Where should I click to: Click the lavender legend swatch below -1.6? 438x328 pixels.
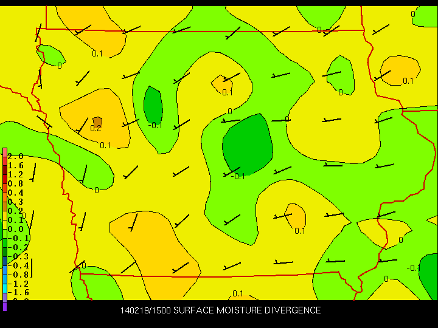point(5,298)
